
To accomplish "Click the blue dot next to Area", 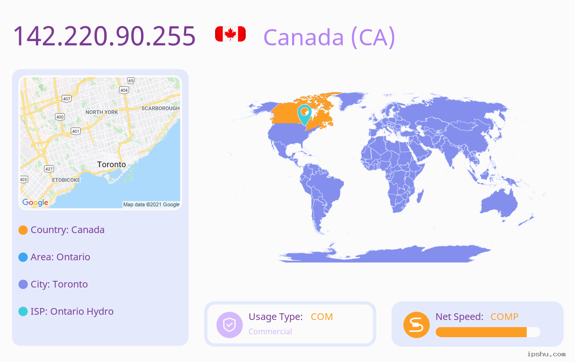I will [23, 257].
